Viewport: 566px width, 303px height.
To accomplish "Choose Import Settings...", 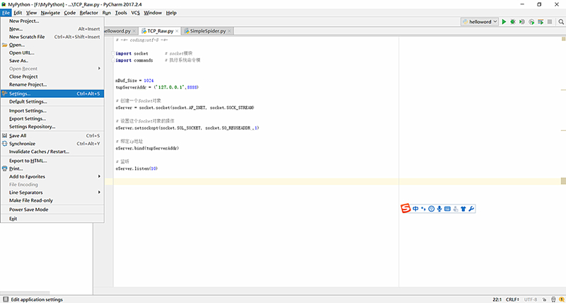I will (x=52, y=110).
